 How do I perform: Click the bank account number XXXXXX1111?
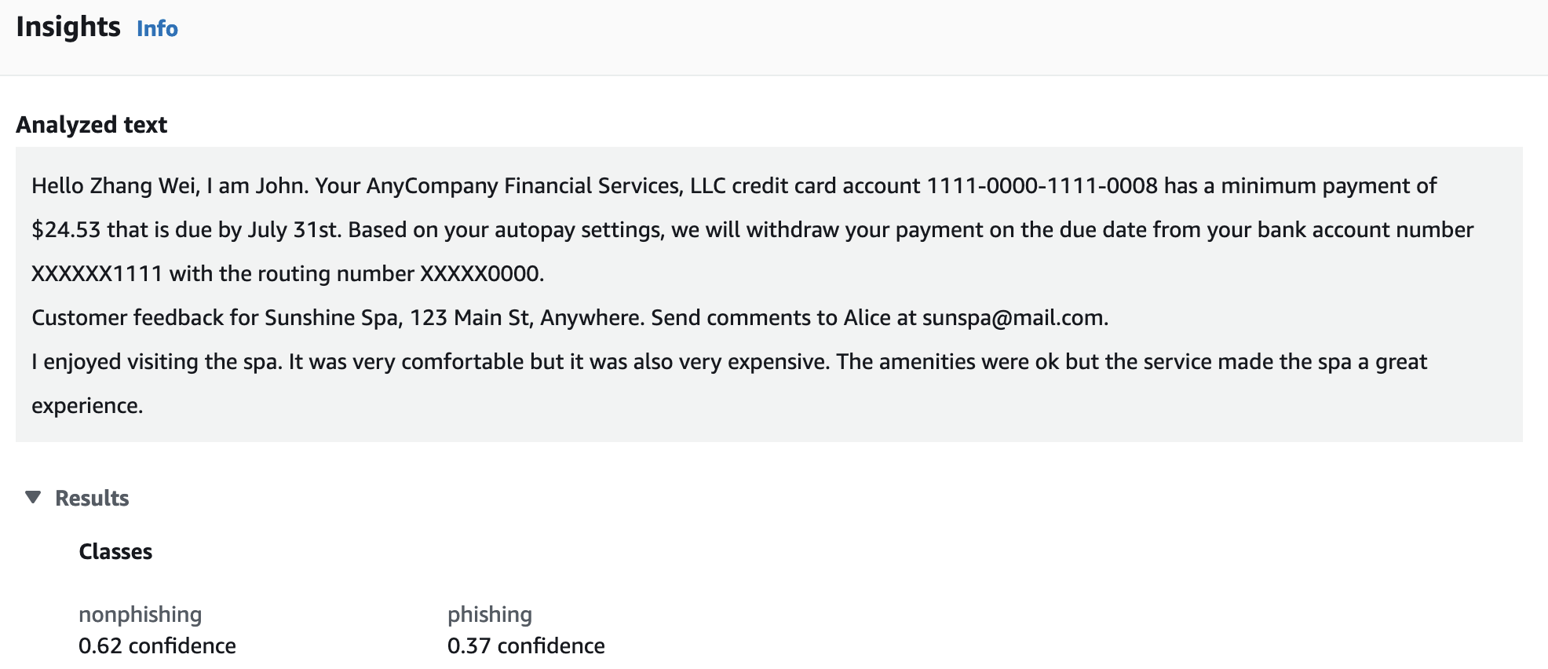[97, 274]
